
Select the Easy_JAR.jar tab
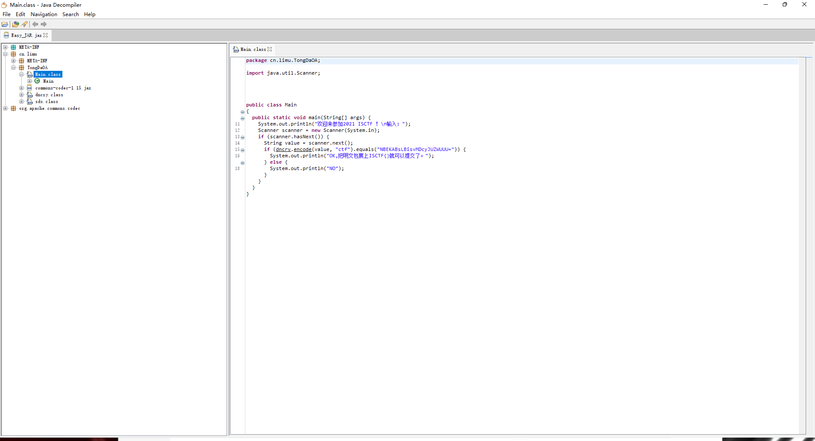click(26, 35)
